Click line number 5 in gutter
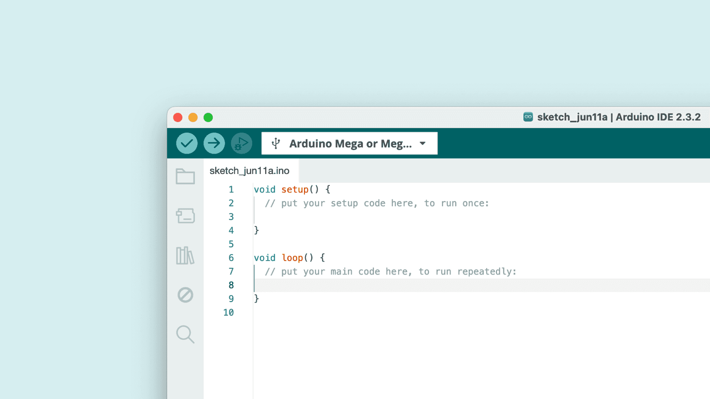 click(x=231, y=244)
